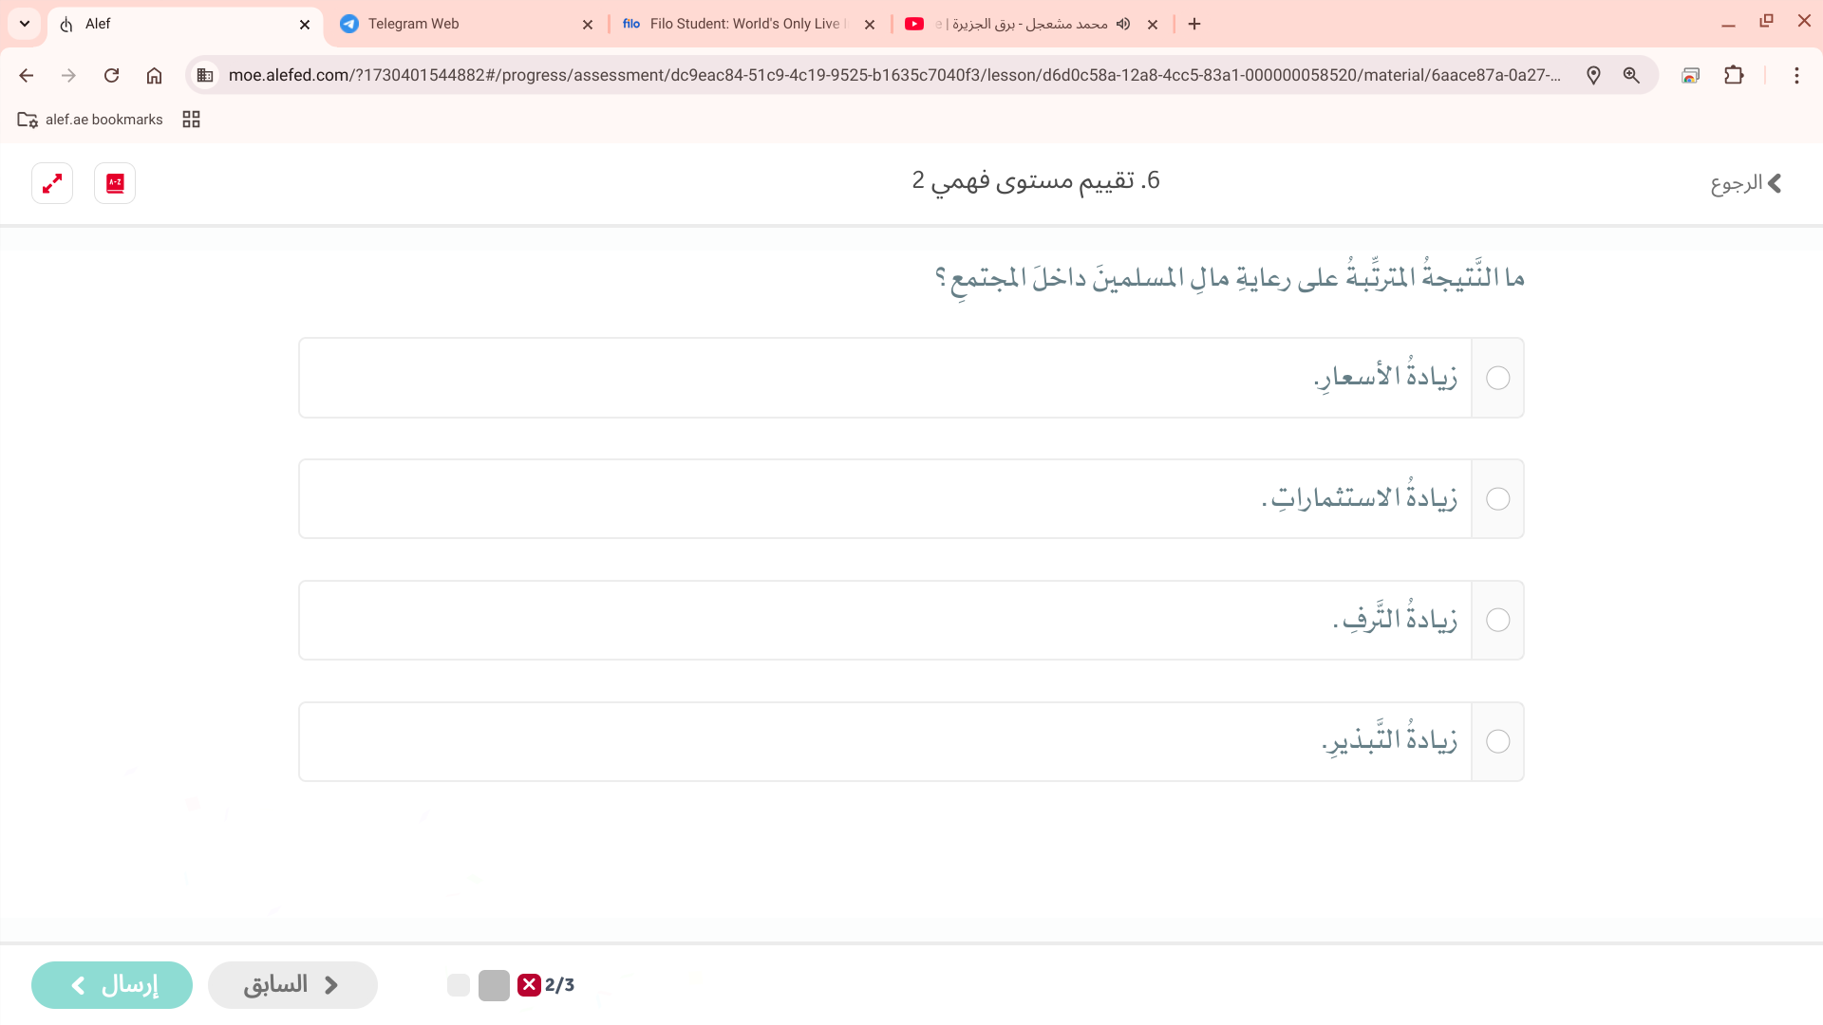This screenshot has height=1025, width=1823.
Task: Click the red X progress indicator square
Action: [529, 985]
